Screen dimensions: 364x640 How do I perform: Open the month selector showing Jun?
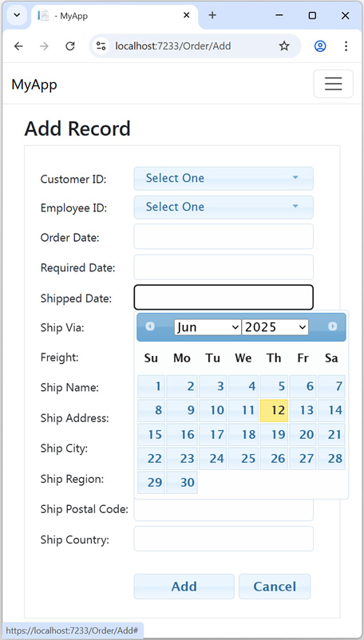point(208,327)
